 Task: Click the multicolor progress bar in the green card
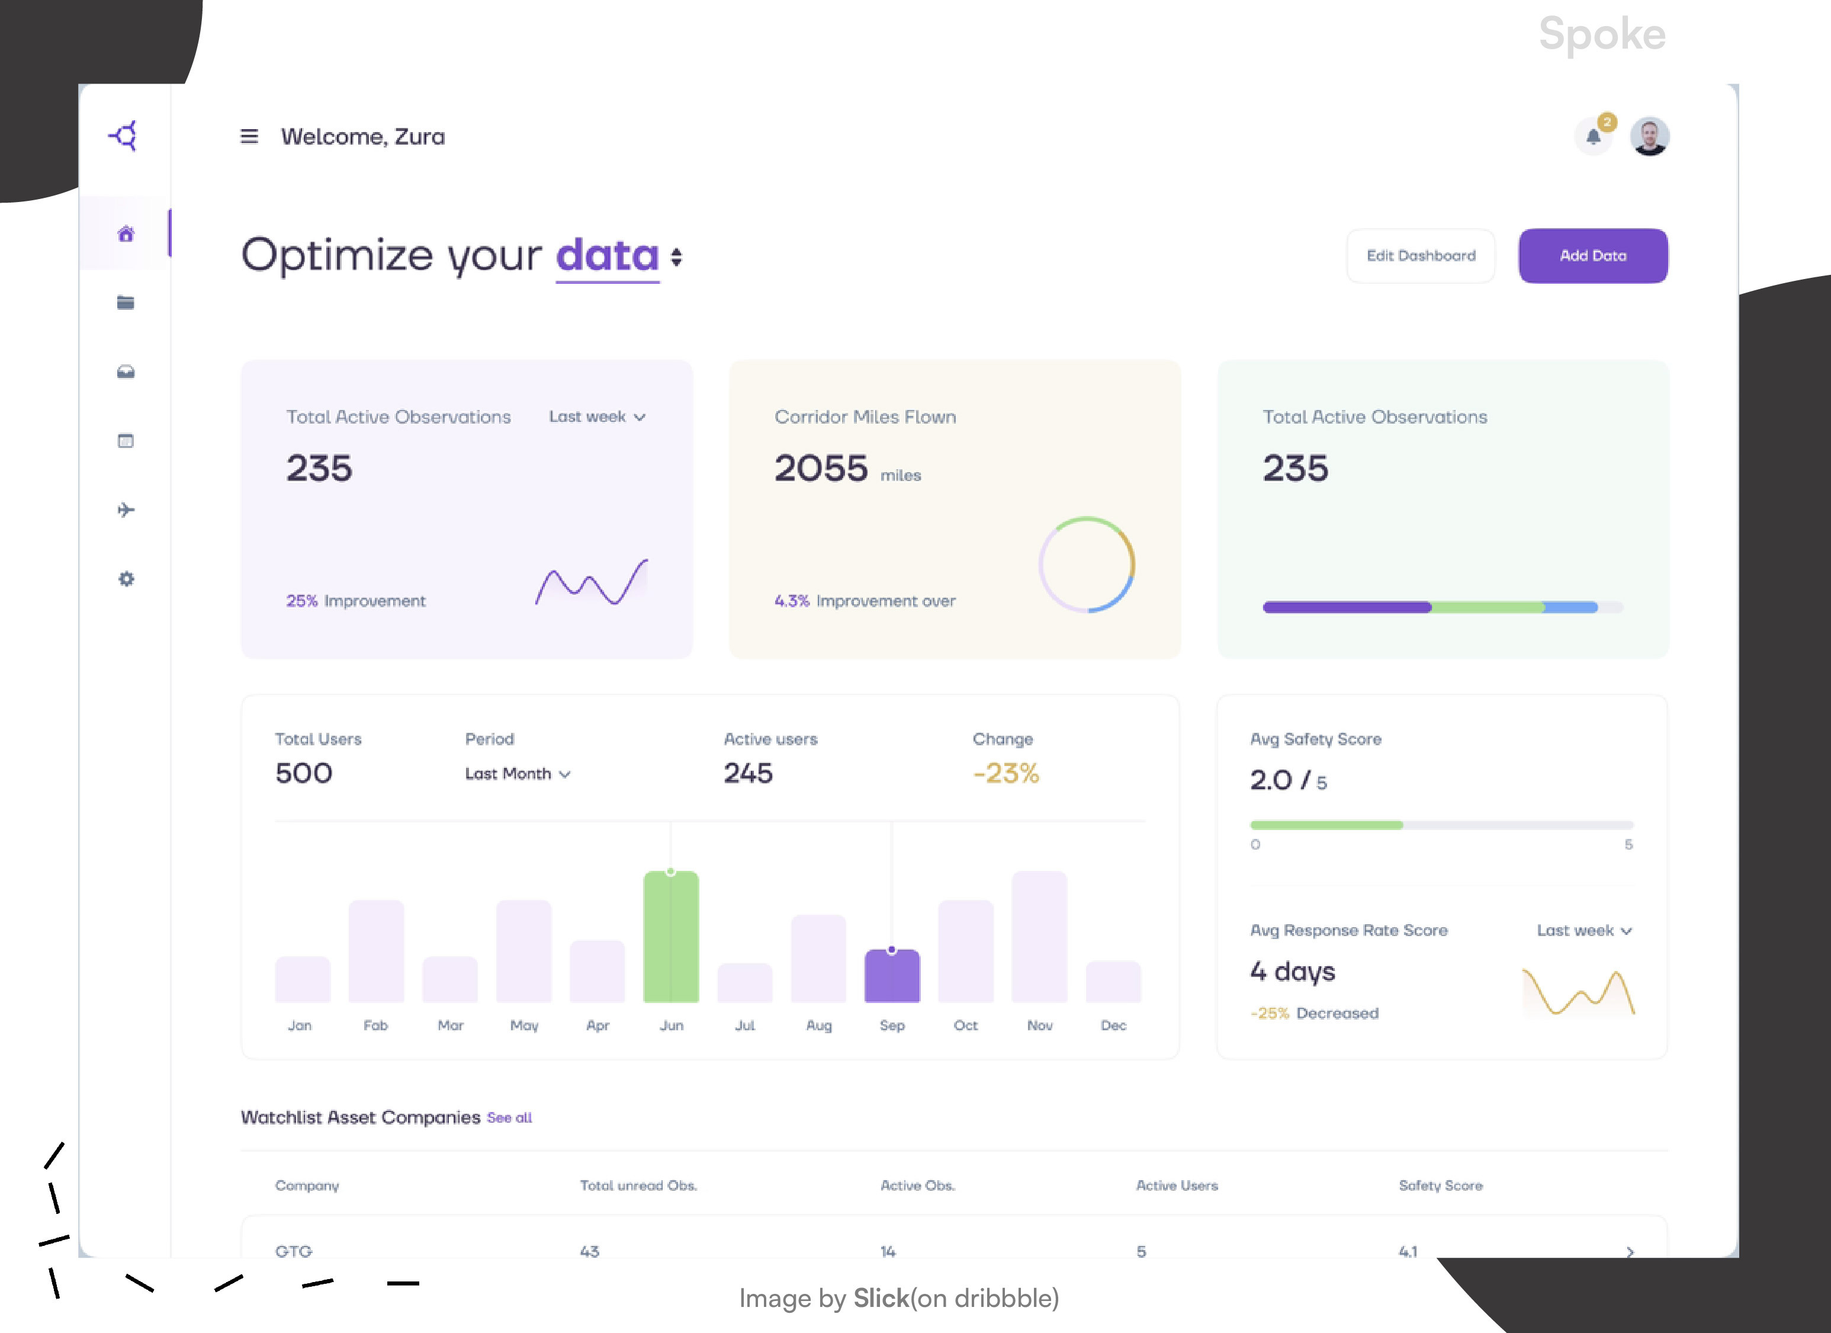click(x=1443, y=607)
